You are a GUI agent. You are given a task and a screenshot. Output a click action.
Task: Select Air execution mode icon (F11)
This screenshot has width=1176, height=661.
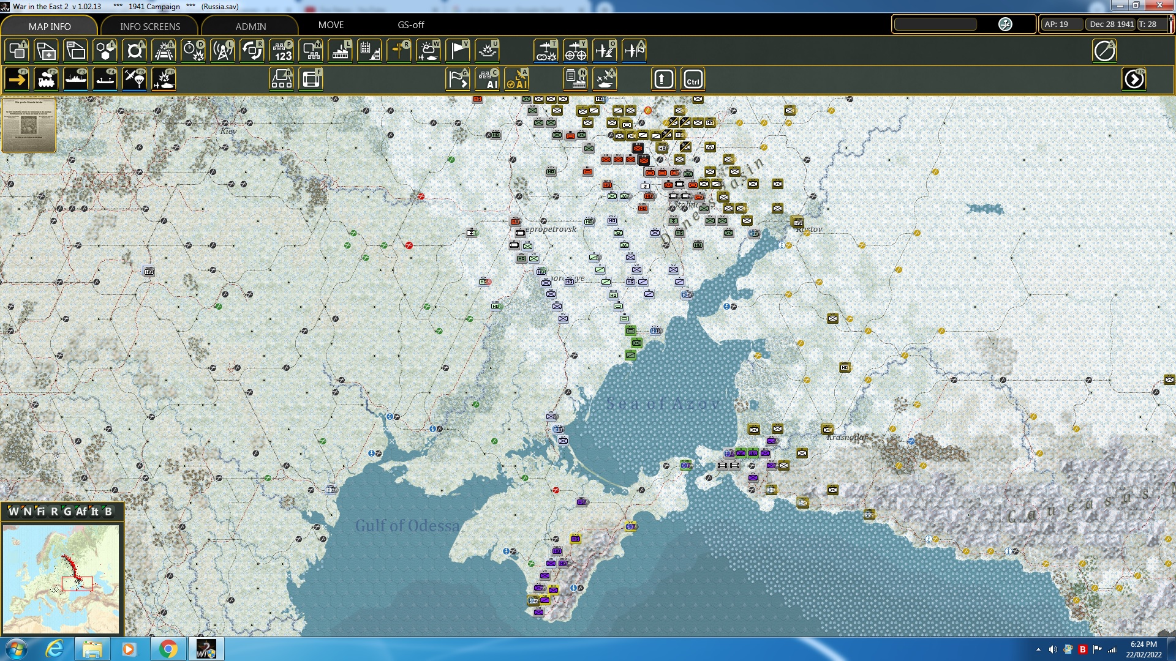[x=164, y=80]
